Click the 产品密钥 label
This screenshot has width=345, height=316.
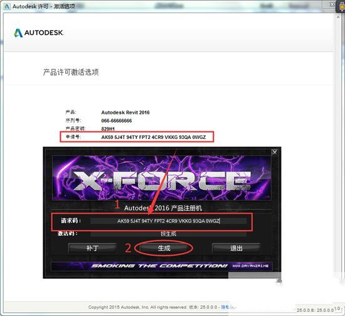click(x=75, y=128)
